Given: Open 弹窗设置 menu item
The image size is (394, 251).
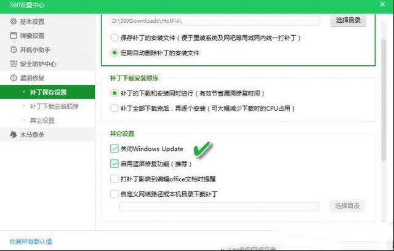Looking at the screenshot, I should tap(32, 36).
